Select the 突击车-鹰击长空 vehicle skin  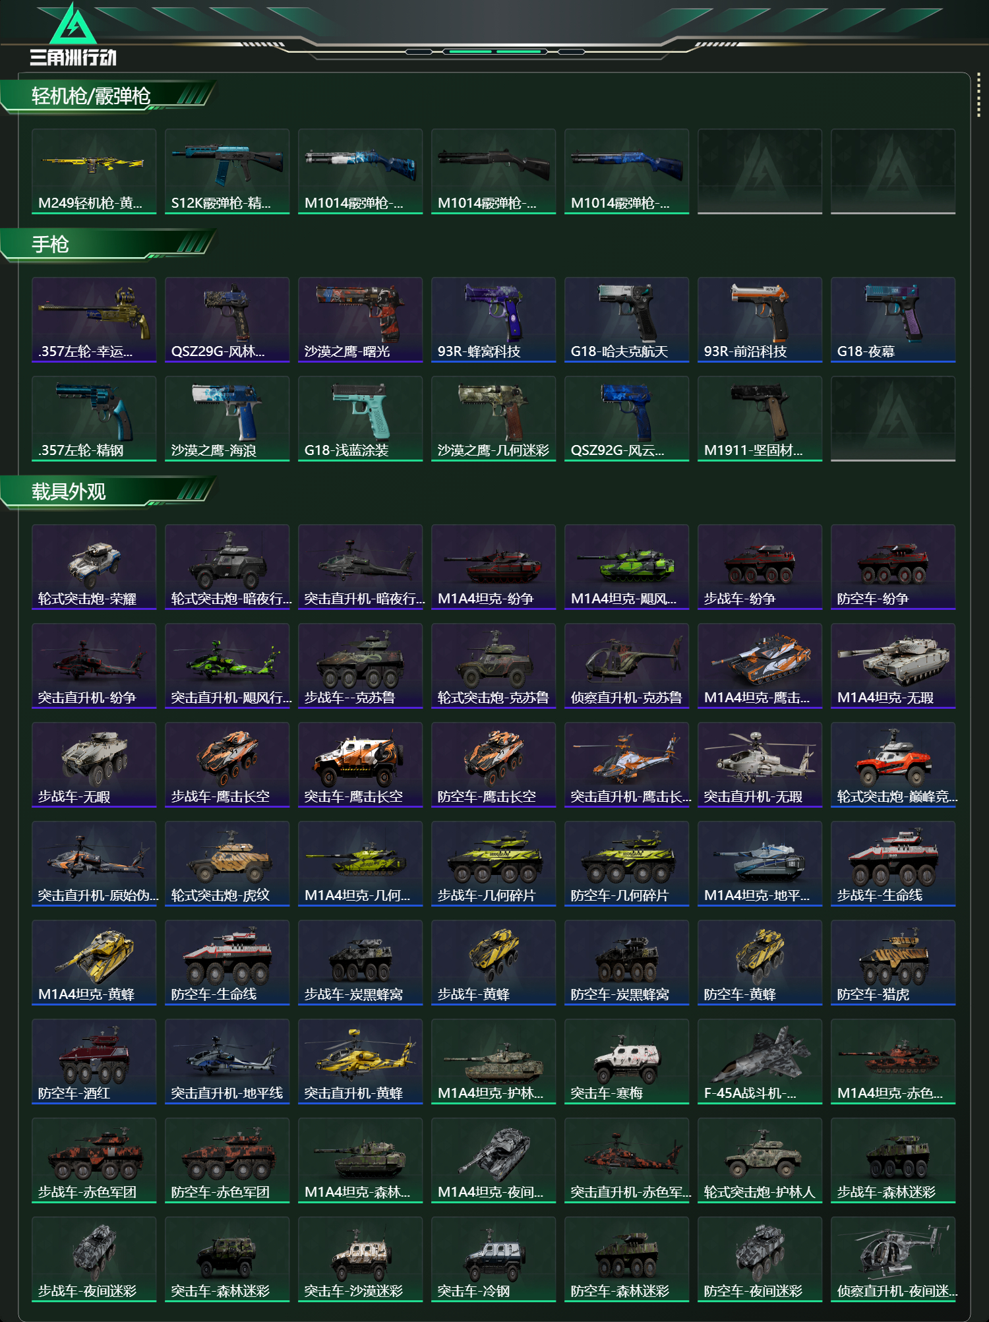coord(360,765)
